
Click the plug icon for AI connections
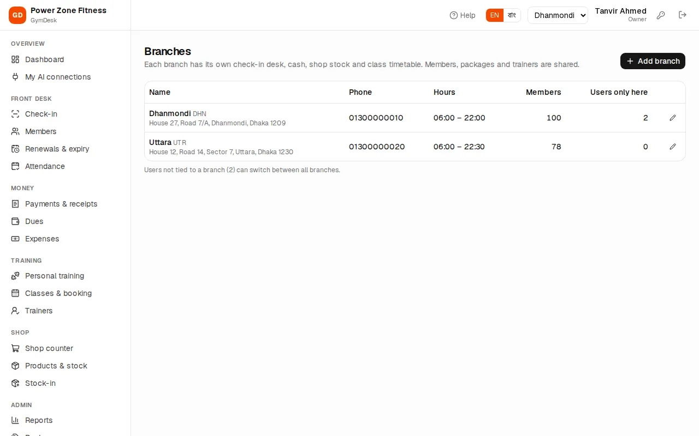tap(15, 77)
